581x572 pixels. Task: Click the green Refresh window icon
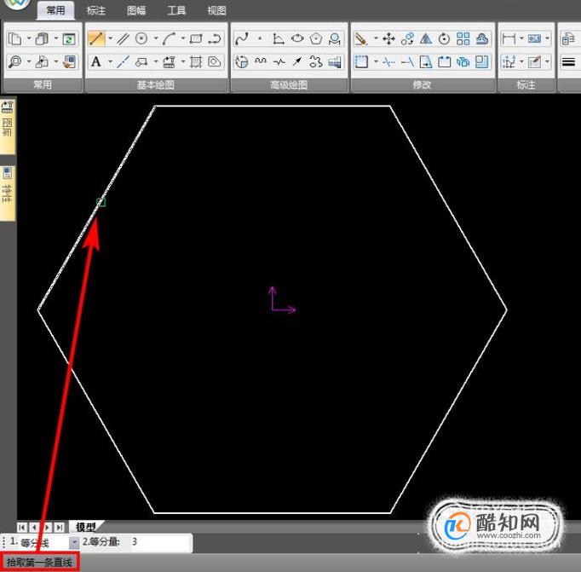click(x=69, y=39)
